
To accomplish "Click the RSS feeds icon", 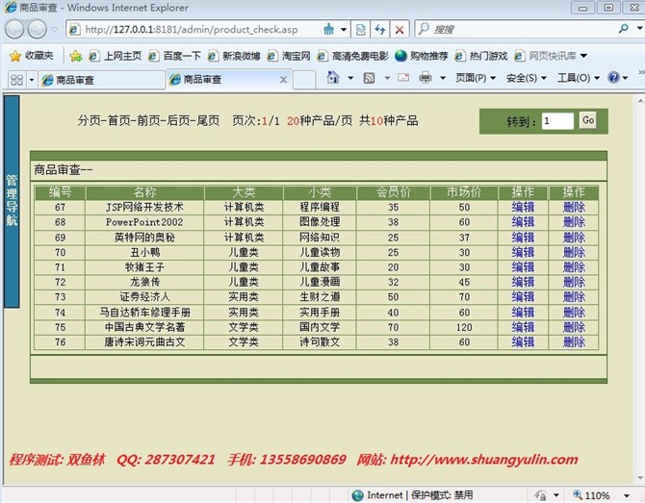I will [x=369, y=78].
